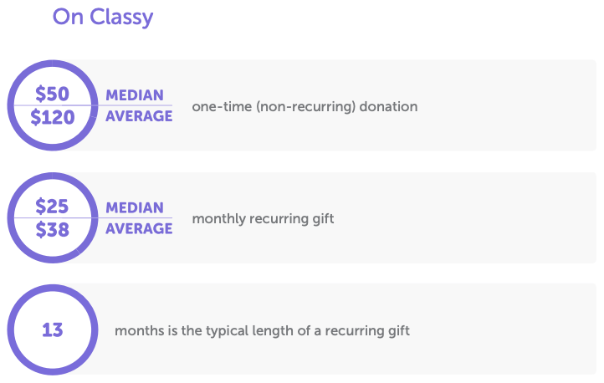The image size is (604, 383).
Task: Select the MEDIAN label beside $25
Action: pyautogui.click(x=135, y=207)
